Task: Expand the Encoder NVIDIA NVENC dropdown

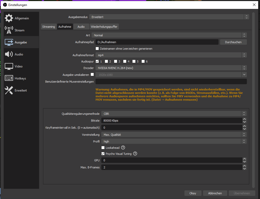Action: click(169, 68)
